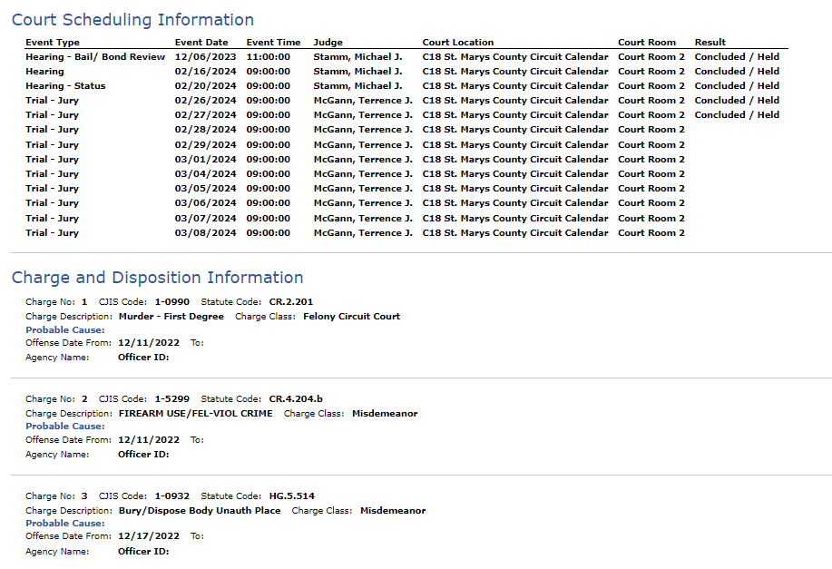Click statute code HG.5.514
This screenshot has height=569, width=832.
pos(292,496)
